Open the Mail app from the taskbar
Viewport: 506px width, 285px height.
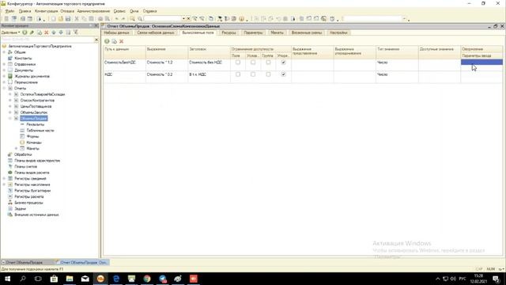[x=85, y=279]
